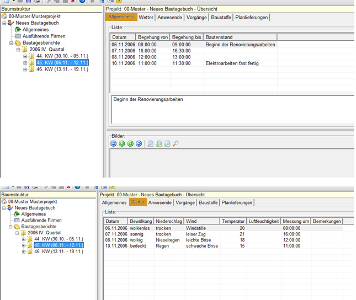Click Luftfeuchtigkeit column header
The image size is (356, 300).
coord(264,221)
